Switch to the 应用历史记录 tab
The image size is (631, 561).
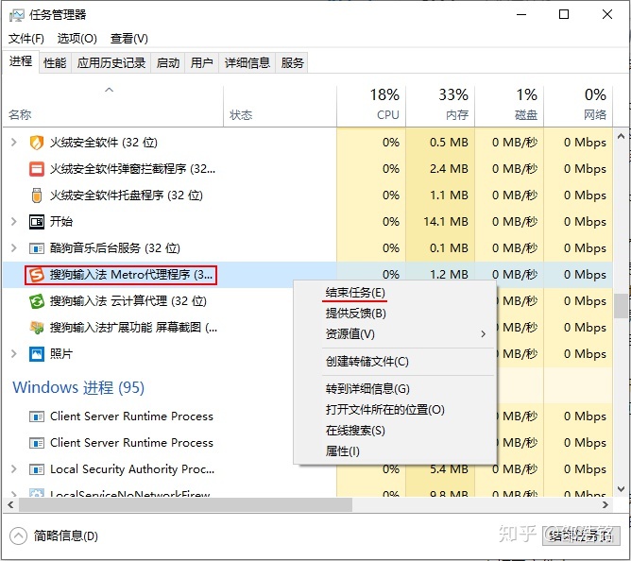pyautogui.click(x=111, y=62)
